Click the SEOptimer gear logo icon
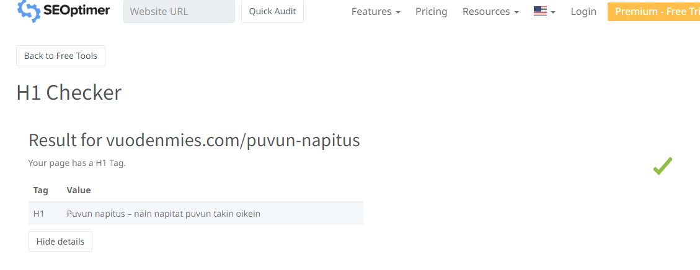700x270 pixels. (29, 11)
